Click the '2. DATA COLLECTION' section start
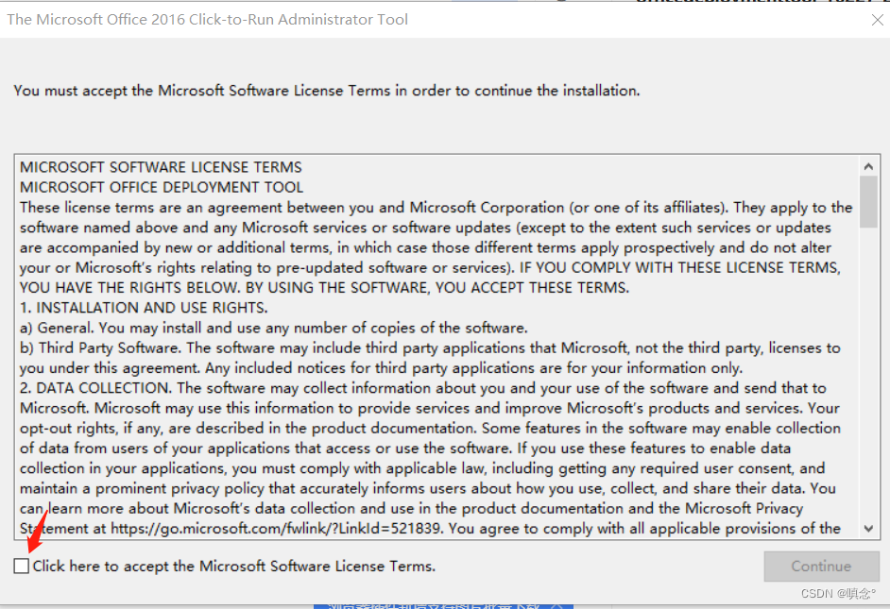 (96, 388)
